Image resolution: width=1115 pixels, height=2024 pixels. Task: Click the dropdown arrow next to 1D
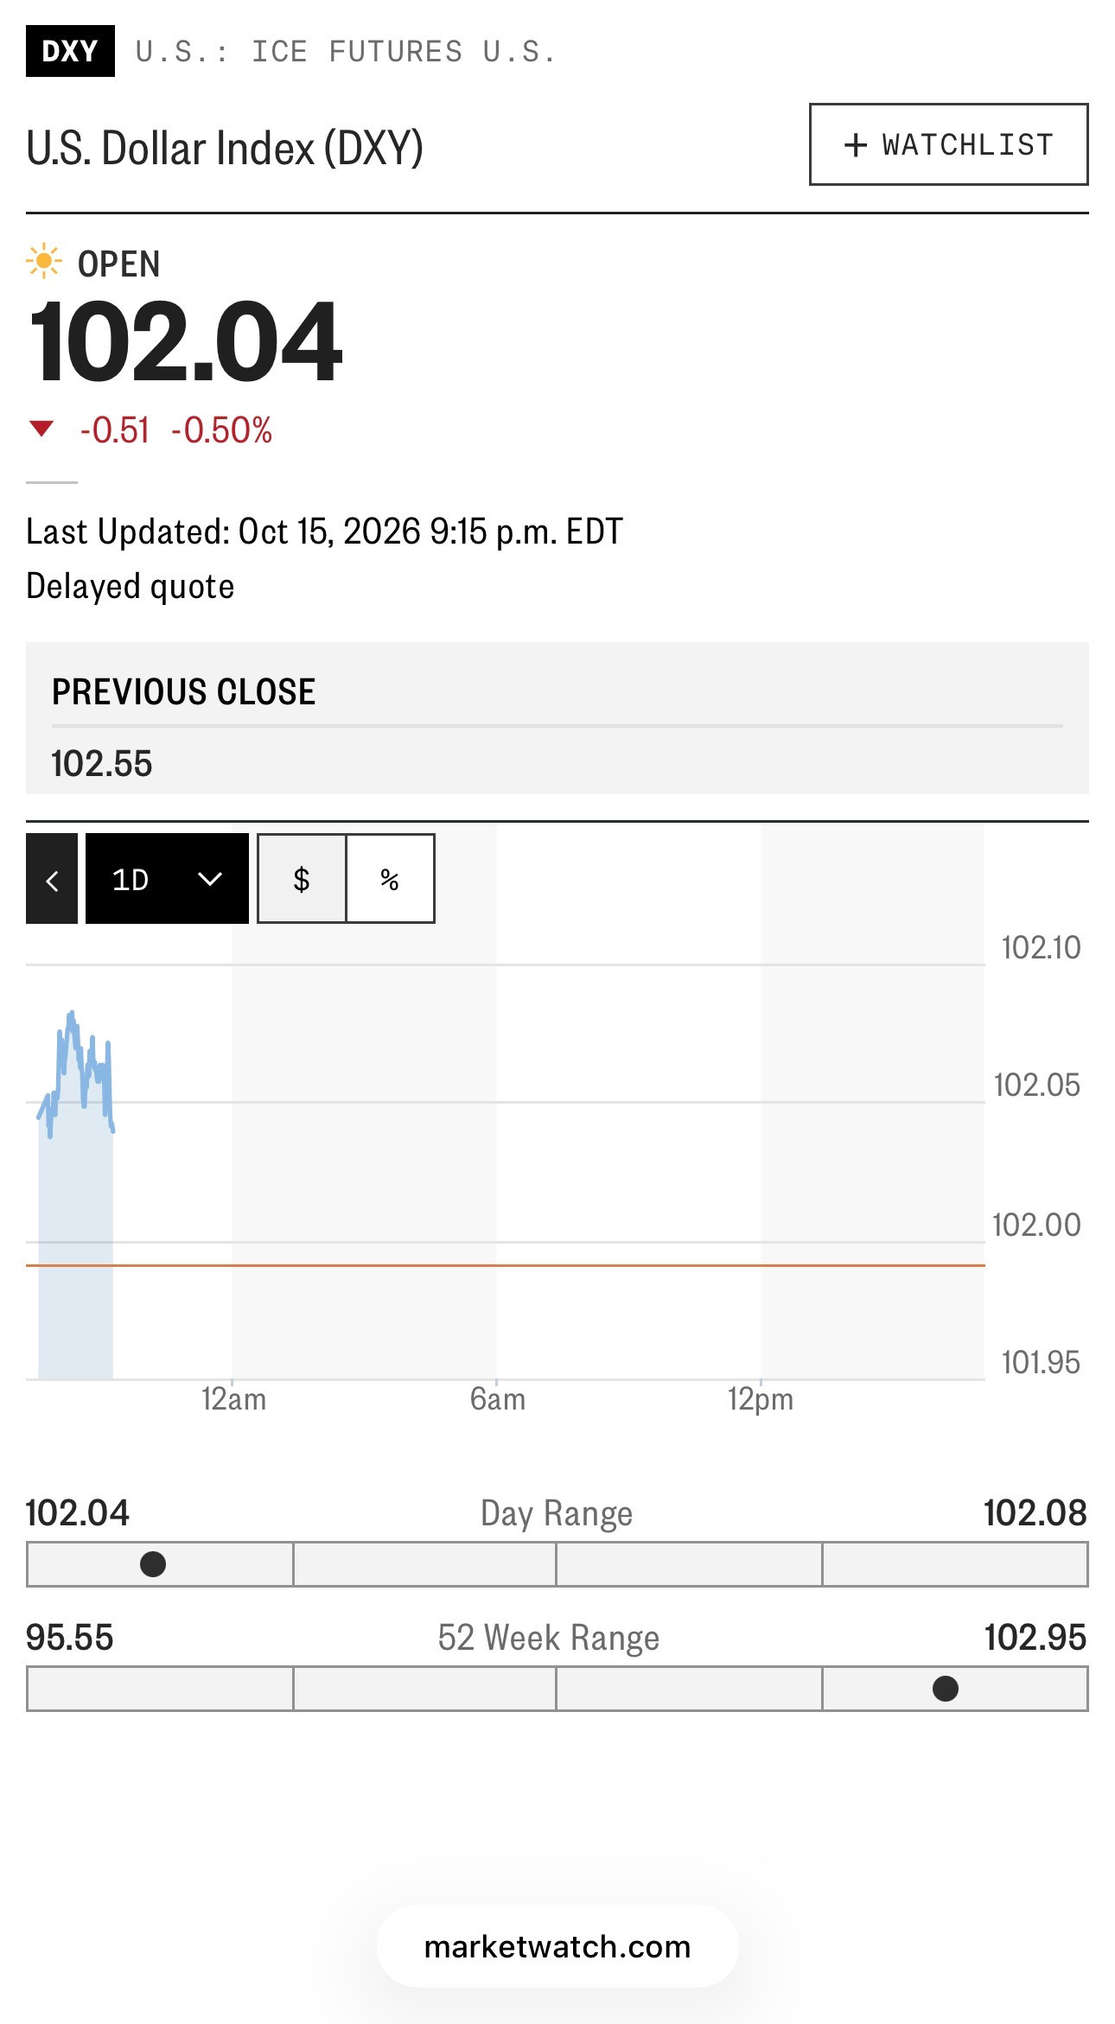pyautogui.click(x=210, y=879)
